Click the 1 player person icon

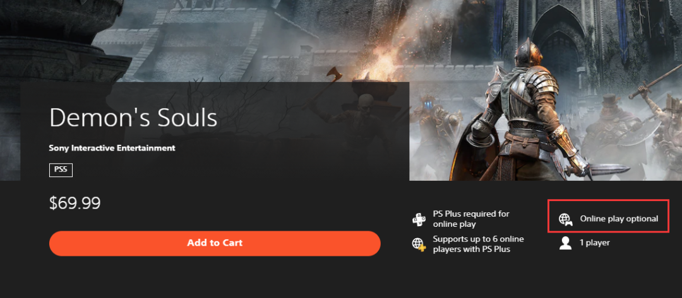coord(565,243)
